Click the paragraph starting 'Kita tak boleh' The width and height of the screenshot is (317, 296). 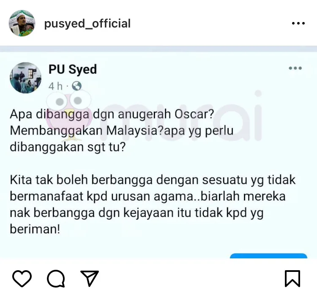coord(153,204)
